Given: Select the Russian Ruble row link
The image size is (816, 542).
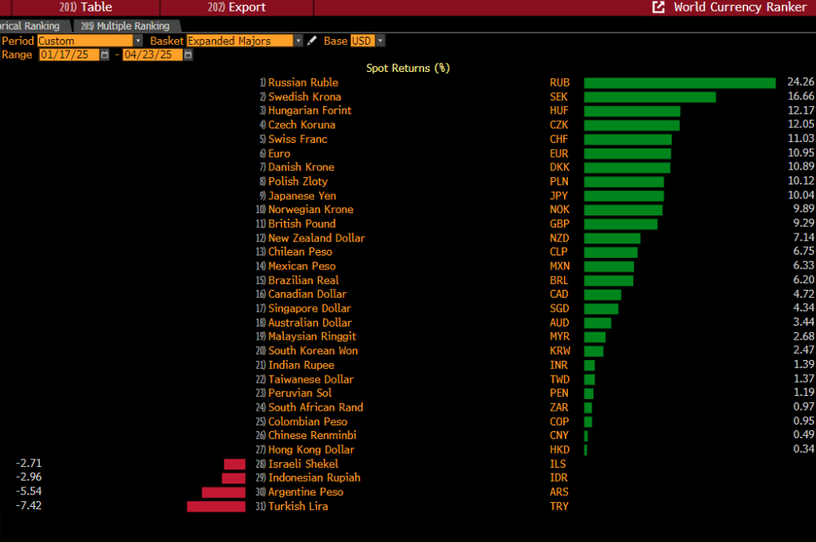Looking at the screenshot, I should tap(303, 82).
